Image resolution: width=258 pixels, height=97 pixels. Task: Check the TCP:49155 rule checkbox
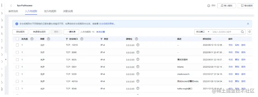[17, 81]
